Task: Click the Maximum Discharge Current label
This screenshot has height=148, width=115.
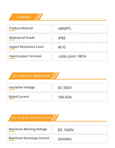Action: point(29,138)
